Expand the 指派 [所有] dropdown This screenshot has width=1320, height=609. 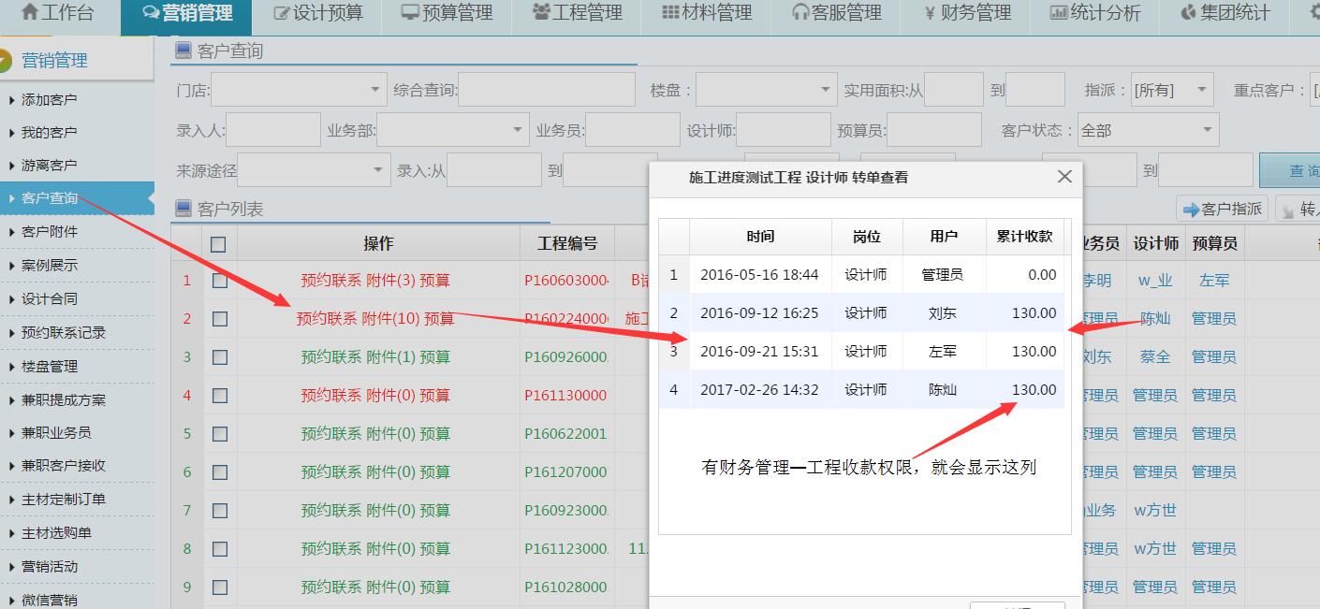pos(1171,91)
